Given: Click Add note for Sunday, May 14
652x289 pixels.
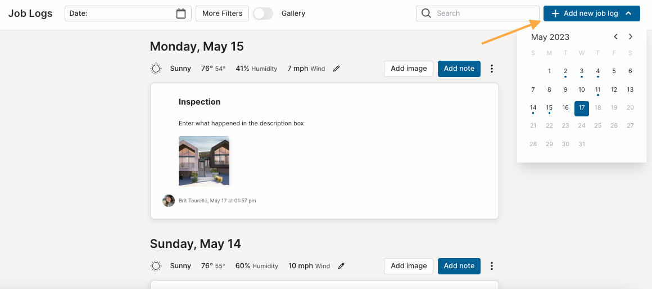Looking at the screenshot, I should (459, 266).
